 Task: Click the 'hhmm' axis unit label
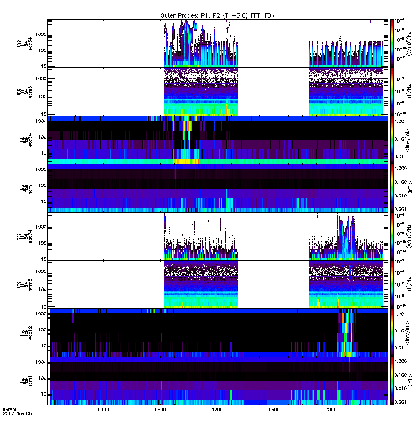9,410
